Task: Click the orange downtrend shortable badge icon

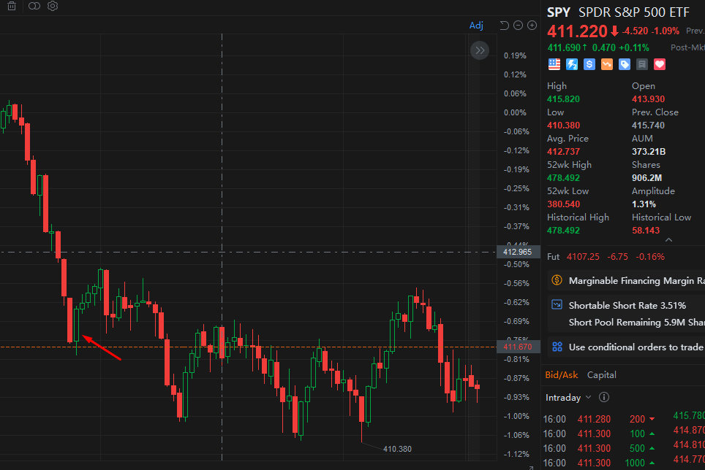Action: (x=606, y=64)
